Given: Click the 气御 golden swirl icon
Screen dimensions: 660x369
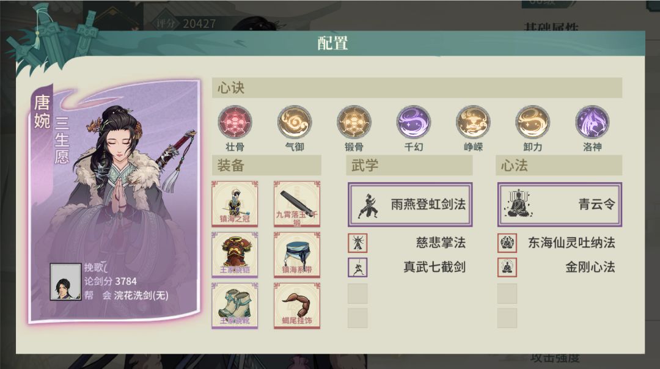Looking at the screenshot, I should point(294,122).
